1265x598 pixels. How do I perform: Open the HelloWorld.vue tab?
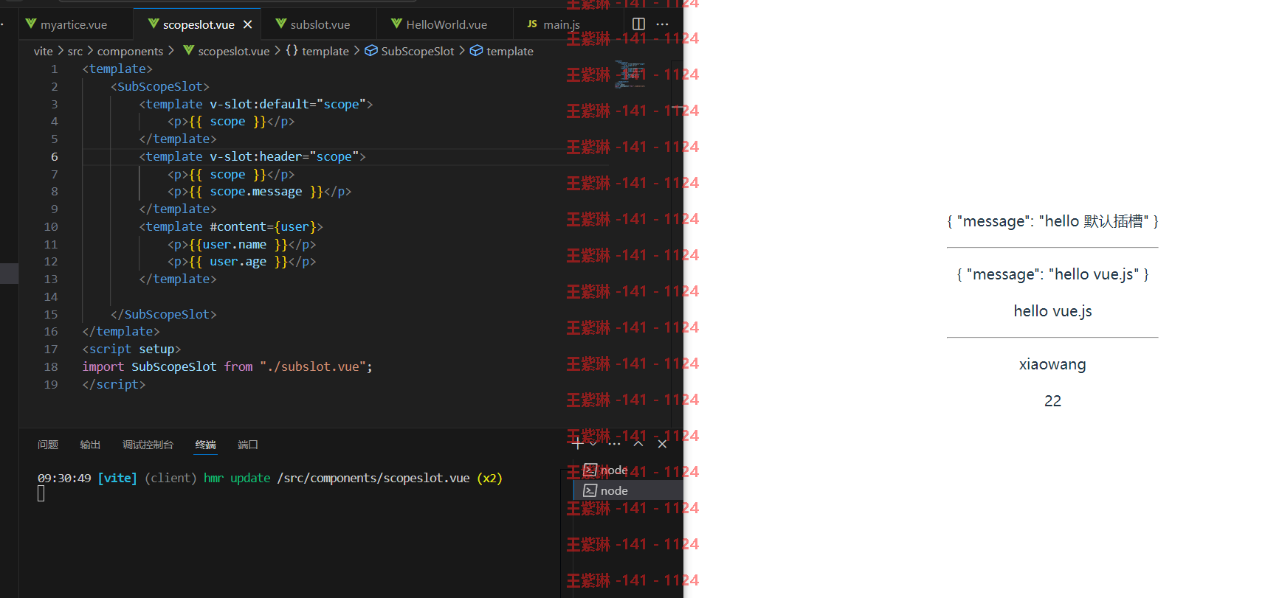point(438,24)
